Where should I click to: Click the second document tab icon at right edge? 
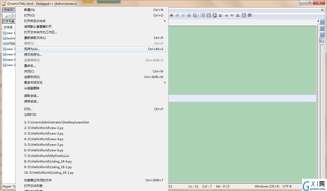point(322,28)
